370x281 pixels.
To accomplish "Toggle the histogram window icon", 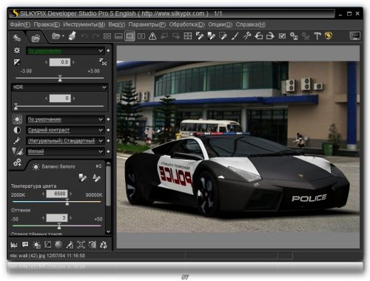I will tap(14, 245).
